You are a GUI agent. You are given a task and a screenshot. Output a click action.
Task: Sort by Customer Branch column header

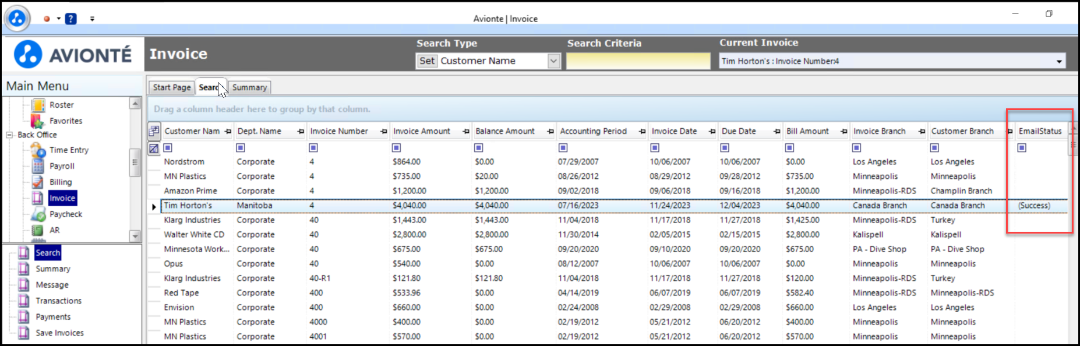click(962, 131)
